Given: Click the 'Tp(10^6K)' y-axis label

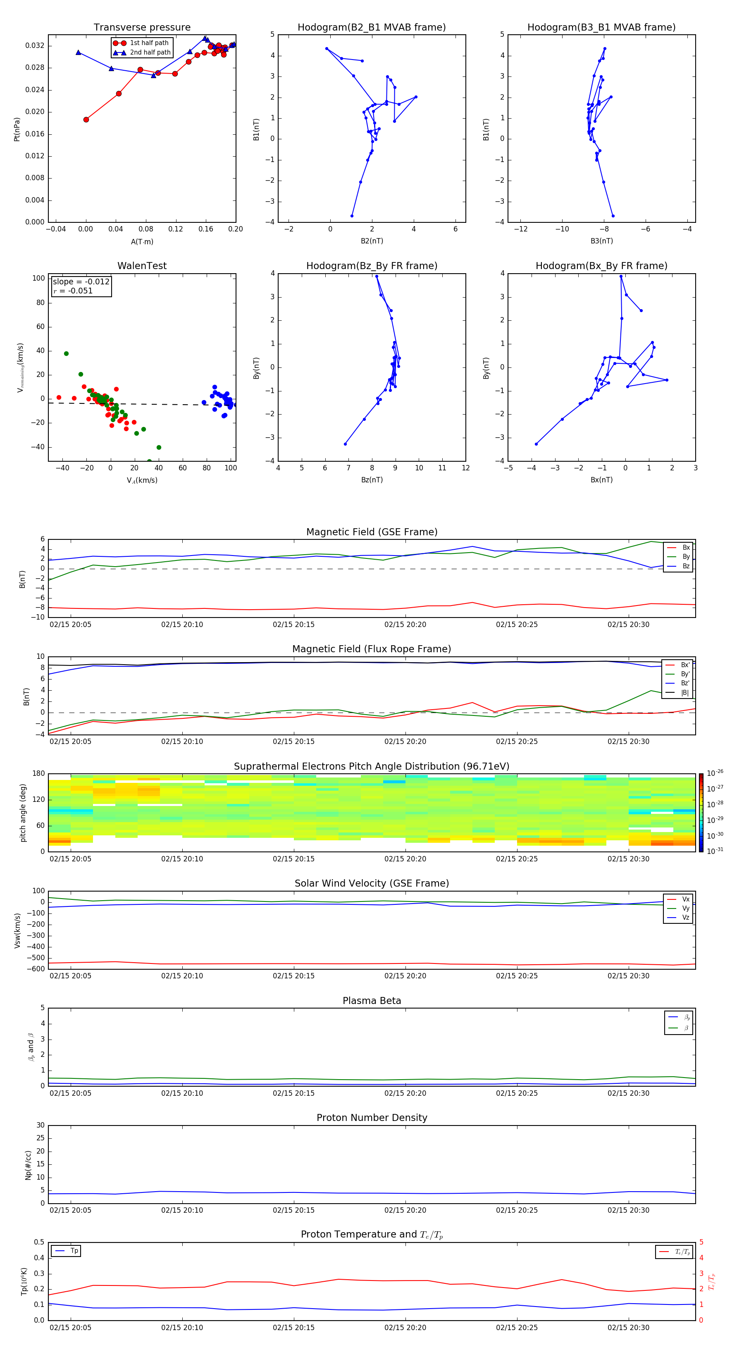Looking at the screenshot, I should (x=24, y=1281).
